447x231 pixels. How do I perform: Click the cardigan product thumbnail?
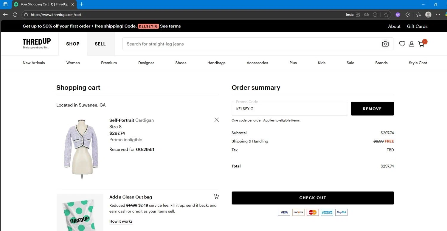81,148
